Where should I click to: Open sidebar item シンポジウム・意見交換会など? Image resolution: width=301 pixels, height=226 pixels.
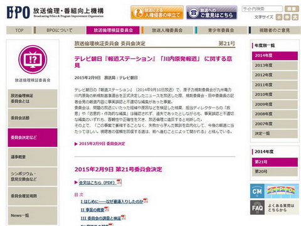(x=33, y=176)
